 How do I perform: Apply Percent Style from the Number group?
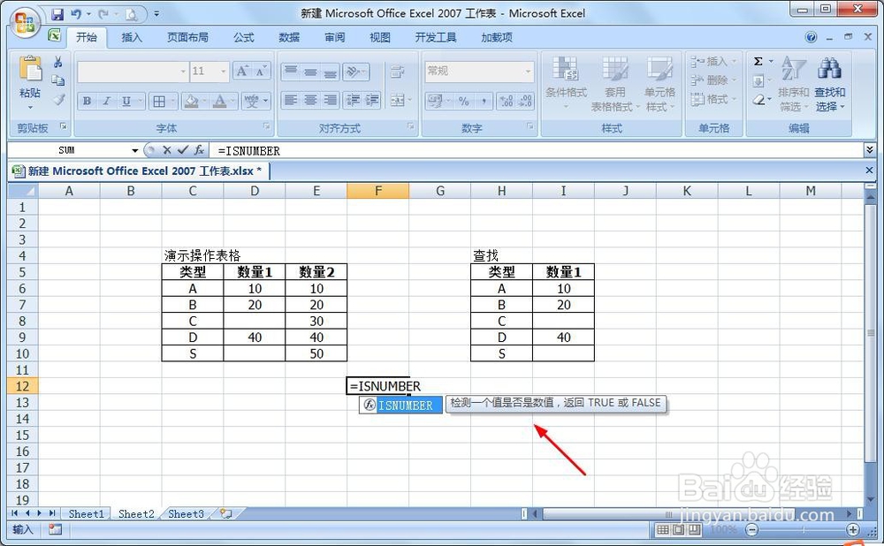(464, 100)
